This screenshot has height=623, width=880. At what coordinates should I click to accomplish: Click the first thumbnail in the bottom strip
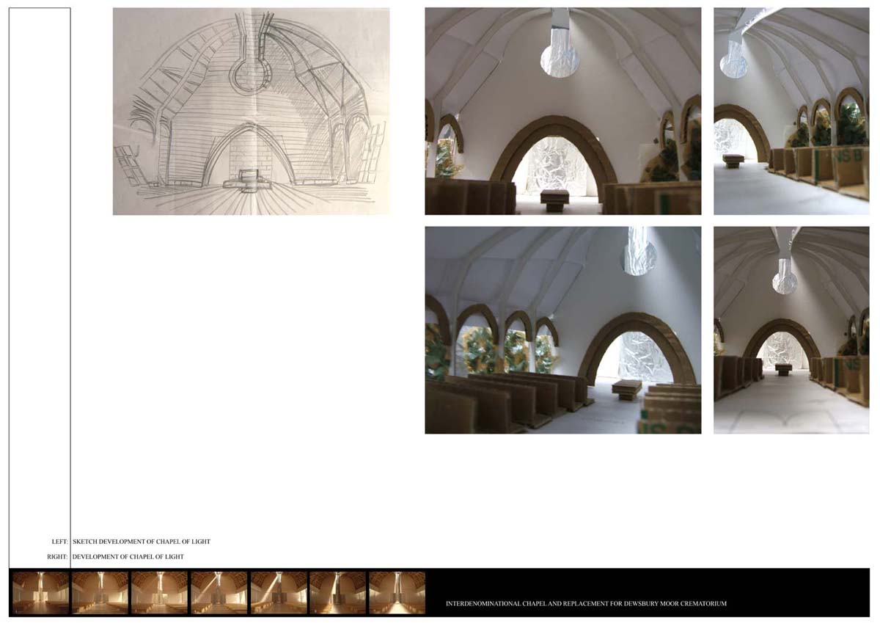tap(40, 592)
